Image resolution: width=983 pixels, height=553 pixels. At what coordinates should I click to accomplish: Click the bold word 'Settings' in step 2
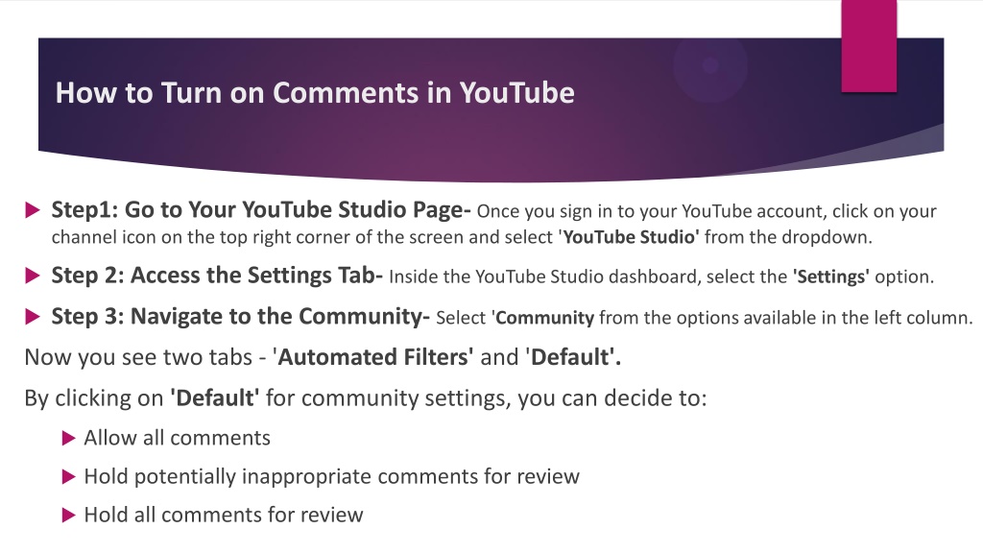(x=830, y=277)
